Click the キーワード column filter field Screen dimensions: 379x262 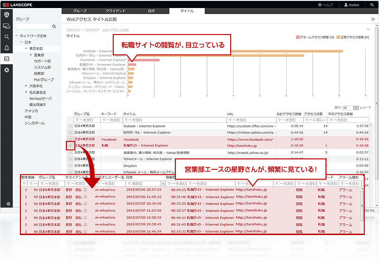pyautogui.click(x=111, y=120)
